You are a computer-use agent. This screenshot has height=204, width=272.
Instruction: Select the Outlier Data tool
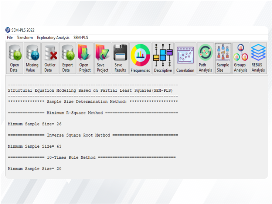pyautogui.click(x=50, y=58)
